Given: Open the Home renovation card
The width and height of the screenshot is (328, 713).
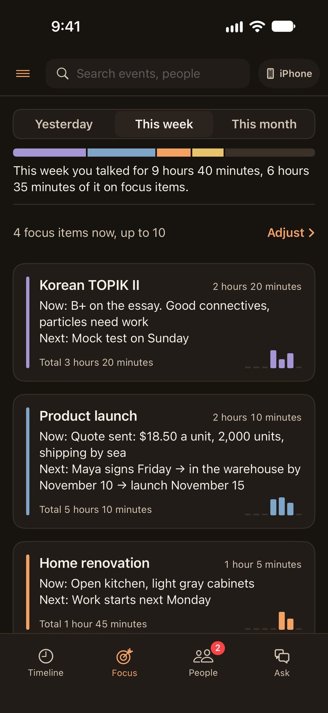Looking at the screenshot, I should point(164,587).
